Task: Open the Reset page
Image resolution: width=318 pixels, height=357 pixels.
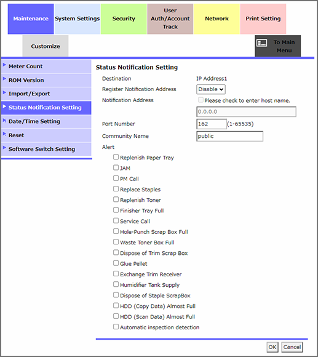Action: pyautogui.click(x=46, y=135)
